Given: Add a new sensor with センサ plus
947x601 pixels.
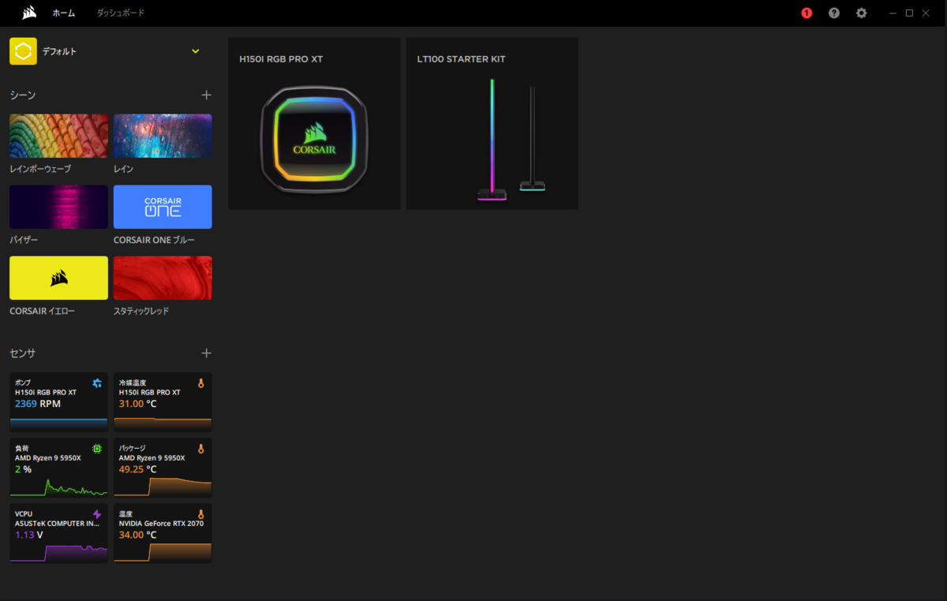Looking at the screenshot, I should coord(207,353).
